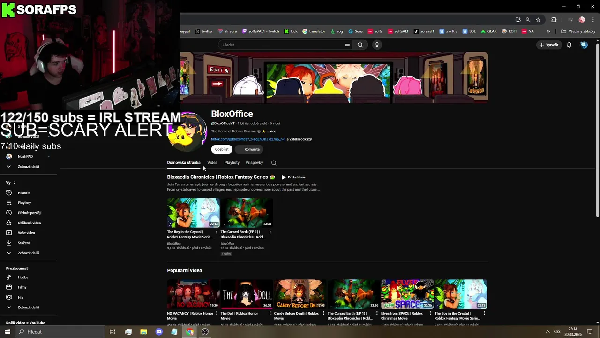Open Chrome three-dot menu
The width and height of the screenshot is (600, 338).
tap(592, 20)
